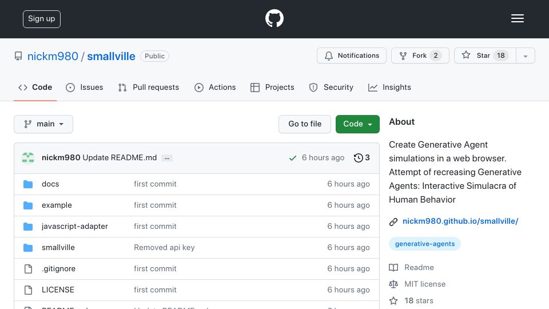549x309 pixels.
Task: Click 6 hours ago in the commit header row
Action: [x=323, y=158]
